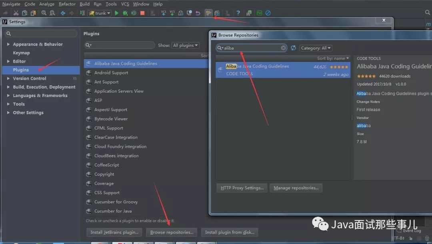The width and height of the screenshot is (432, 244).
Task: Select Alibaba Java Coding Guidelines repository result
Action: pos(283,70)
